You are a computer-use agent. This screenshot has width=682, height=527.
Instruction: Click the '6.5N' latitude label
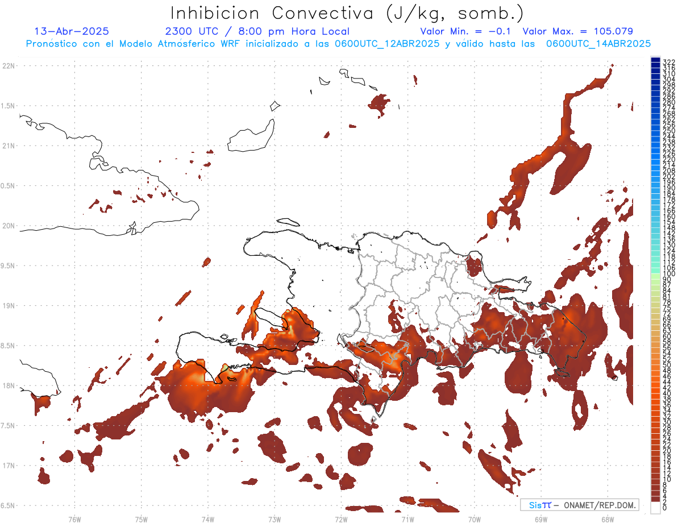[8, 505]
